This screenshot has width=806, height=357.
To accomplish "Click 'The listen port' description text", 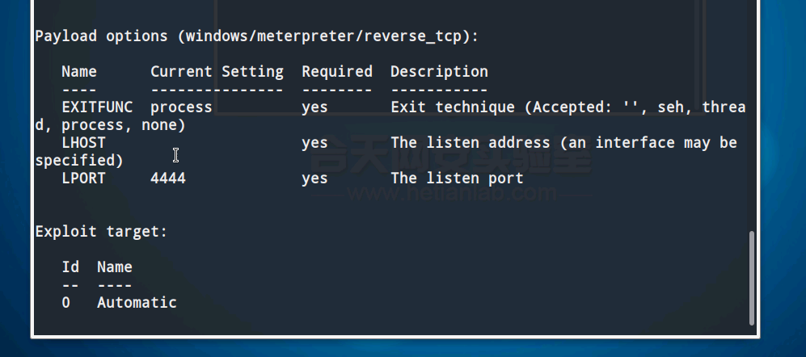I will tap(457, 178).
